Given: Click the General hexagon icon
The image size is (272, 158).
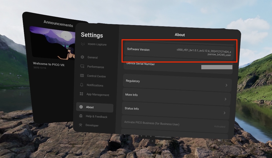Looking at the screenshot, I should pyautogui.click(x=82, y=57).
